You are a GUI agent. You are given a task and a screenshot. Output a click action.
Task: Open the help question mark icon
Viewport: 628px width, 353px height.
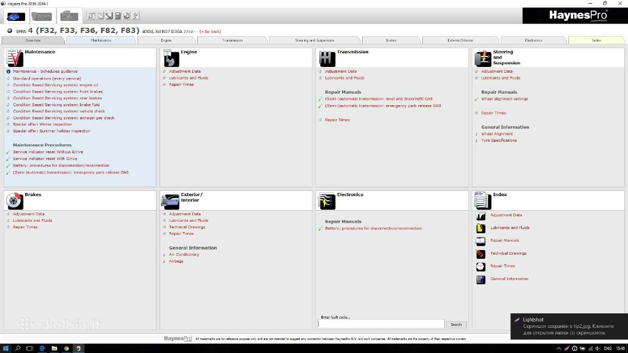(136, 16)
